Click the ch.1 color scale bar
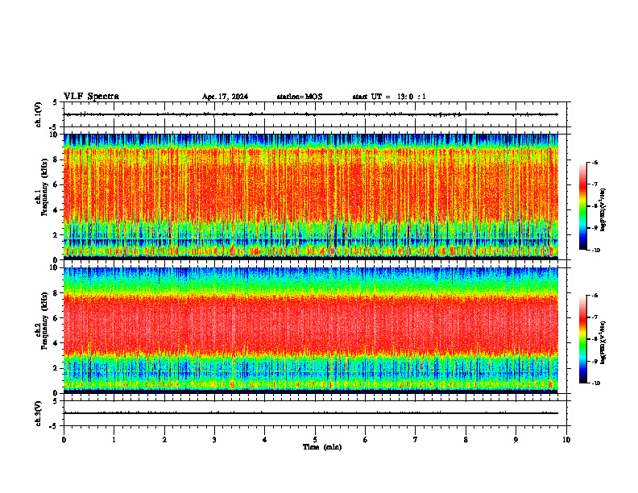The image size is (638, 493). (x=582, y=206)
